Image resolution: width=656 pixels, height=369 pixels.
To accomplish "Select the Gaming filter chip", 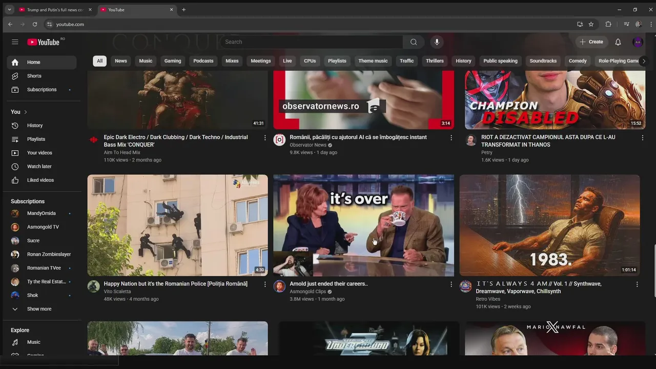I will pos(173,61).
